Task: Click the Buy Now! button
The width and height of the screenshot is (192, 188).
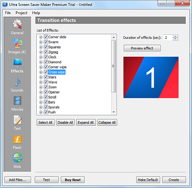Action: click(73, 180)
